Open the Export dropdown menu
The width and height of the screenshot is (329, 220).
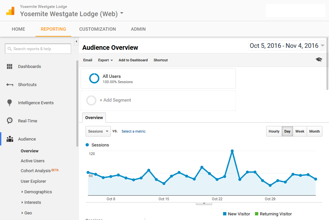coord(105,60)
